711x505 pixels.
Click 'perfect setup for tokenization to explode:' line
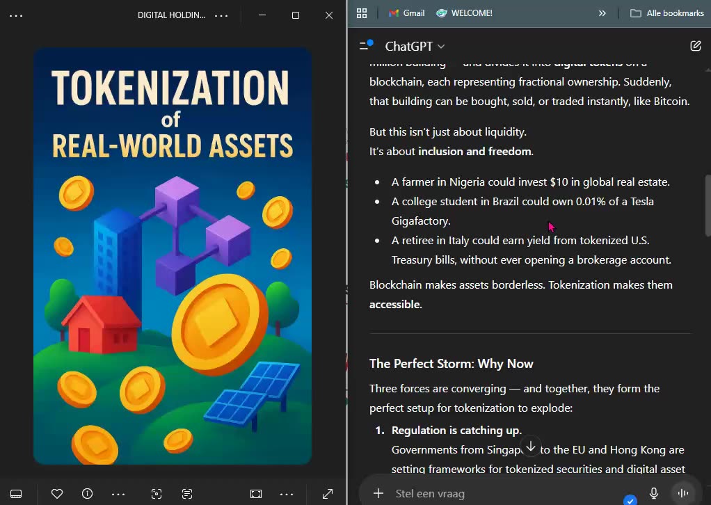471,408
